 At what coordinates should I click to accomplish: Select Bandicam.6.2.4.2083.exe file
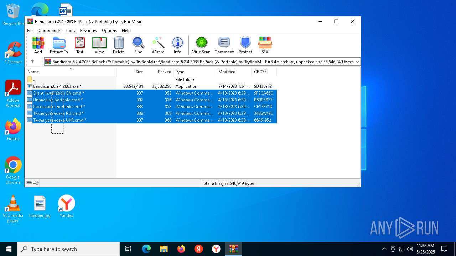pyautogui.click(x=151, y=86)
